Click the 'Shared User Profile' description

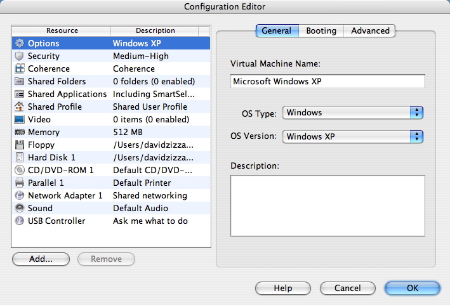(150, 107)
